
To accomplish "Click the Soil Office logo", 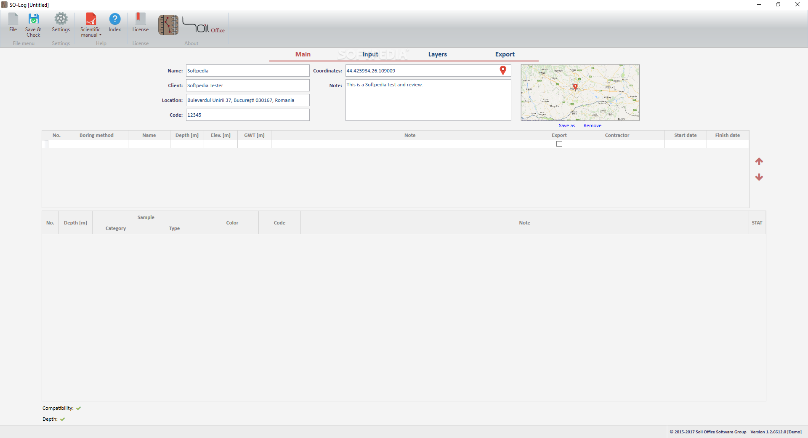I will [x=204, y=25].
